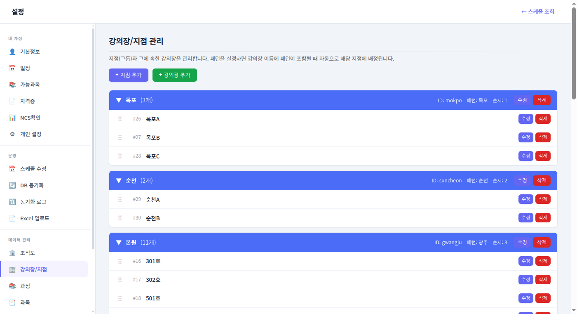Screen dimensions: 577x314
Task: Select the 동기화 로그 icon
Action: 13,201
